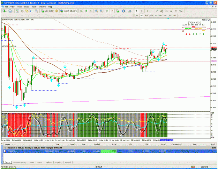
Task: Expand the Indicators list dropdown arrow
Action: (x=120, y=11)
